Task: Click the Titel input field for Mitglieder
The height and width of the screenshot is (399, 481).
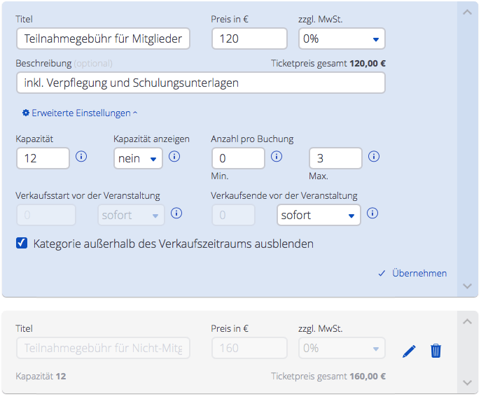Action: [103, 38]
